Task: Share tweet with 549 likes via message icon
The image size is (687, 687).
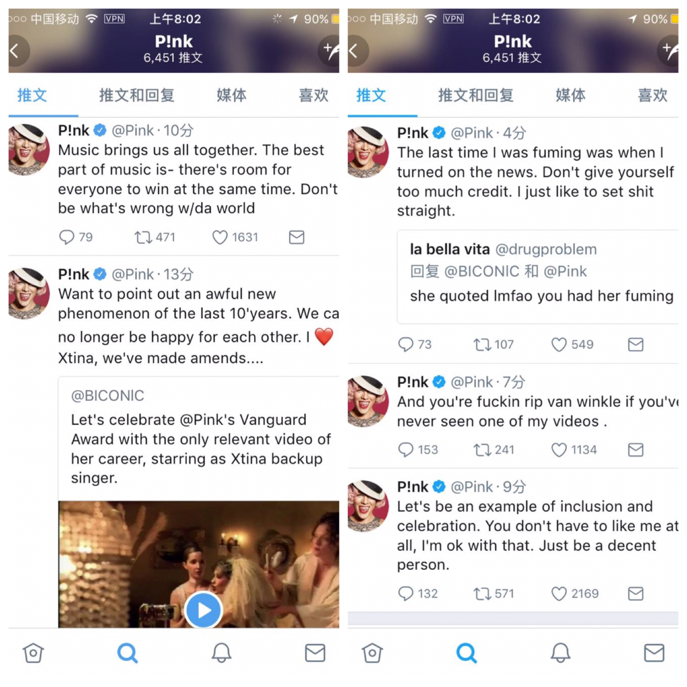Action: click(x=636, y=344)
